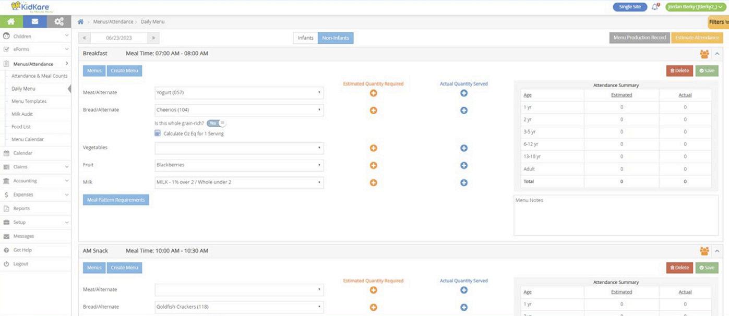Screen dimensions: 729x316
Task: Add estimated quantity for Goldfish Crackers
Action: pyautogui.click(x=373, y=307)
